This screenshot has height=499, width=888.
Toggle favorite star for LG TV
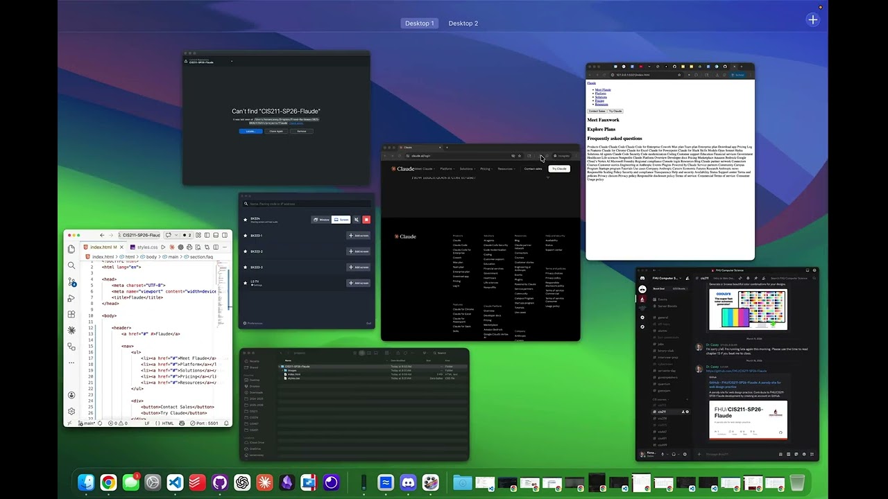click(x=246, y=283)
